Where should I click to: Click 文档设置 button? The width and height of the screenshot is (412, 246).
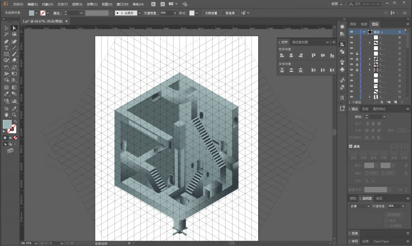coord(211,13)
